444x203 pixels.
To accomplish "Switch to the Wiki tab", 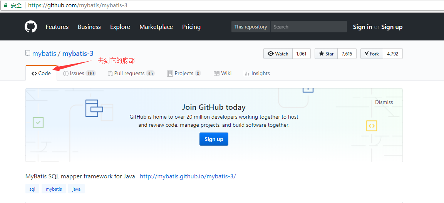I will pyautogui.click(x=223, y=73).
